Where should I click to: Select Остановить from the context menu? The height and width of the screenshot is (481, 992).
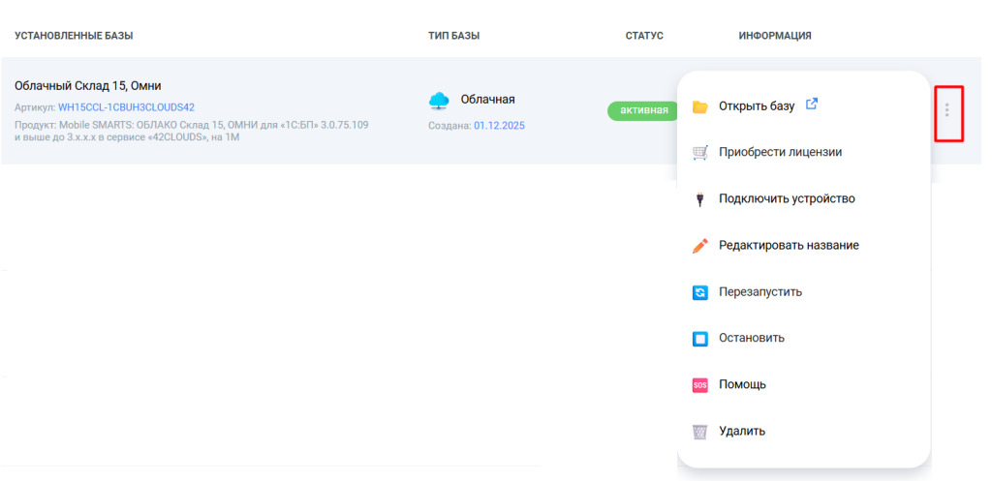751,339
